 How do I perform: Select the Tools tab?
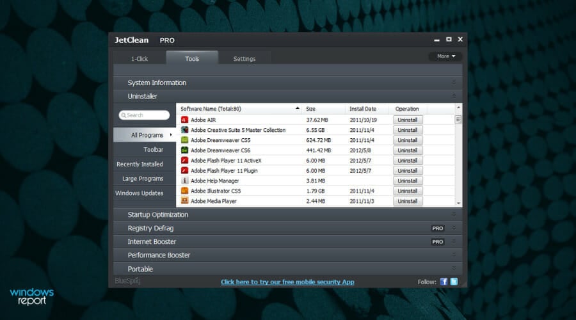tap(192, 58)
